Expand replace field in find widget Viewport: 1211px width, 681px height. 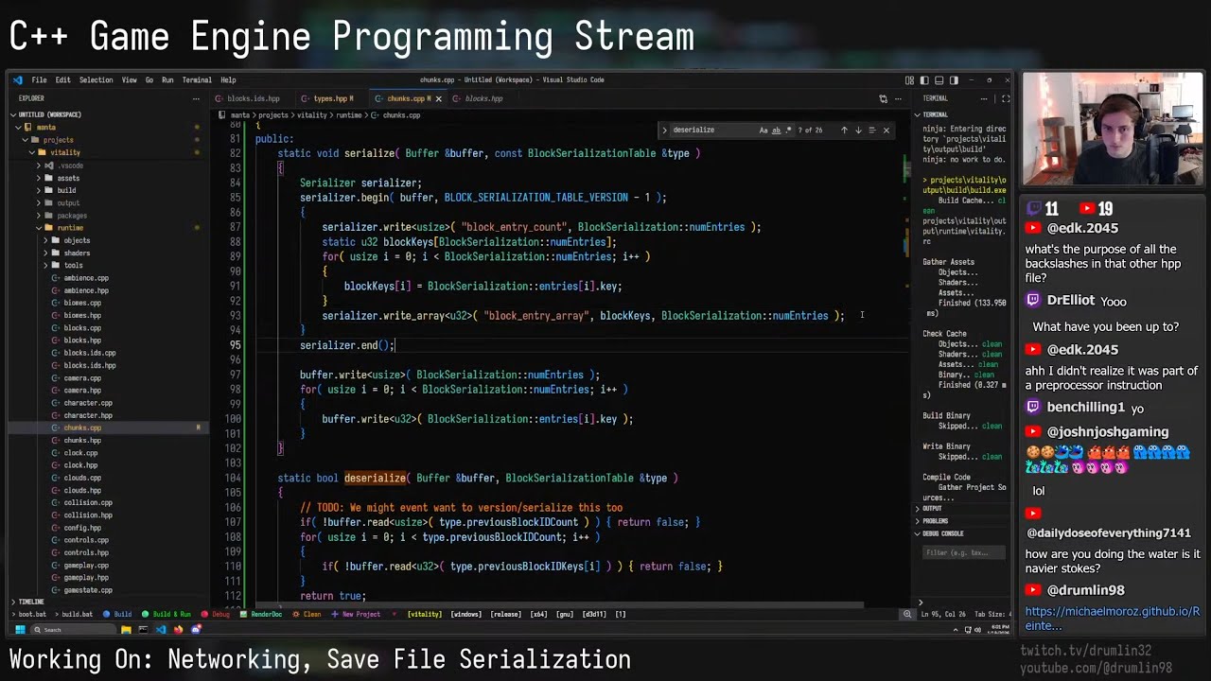tap(664, 130)
